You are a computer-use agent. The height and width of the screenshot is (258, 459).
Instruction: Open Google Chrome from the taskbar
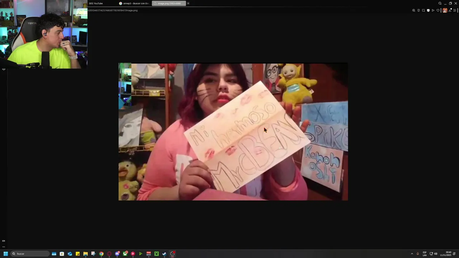pyautogui.click(x=101, y=254)
